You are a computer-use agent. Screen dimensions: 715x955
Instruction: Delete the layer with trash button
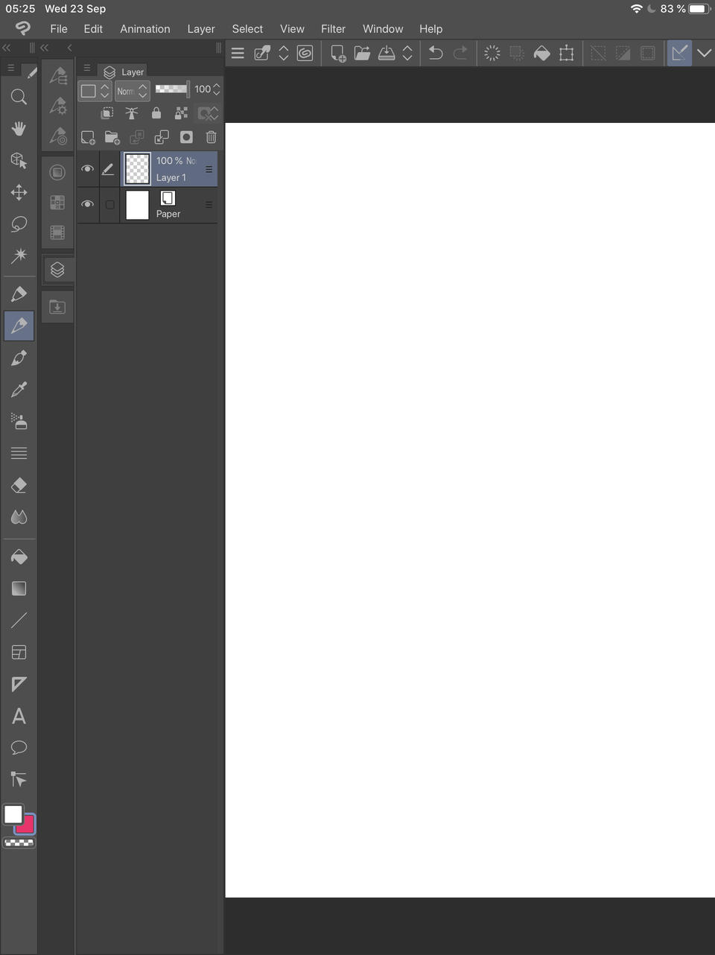click(212, 137)
